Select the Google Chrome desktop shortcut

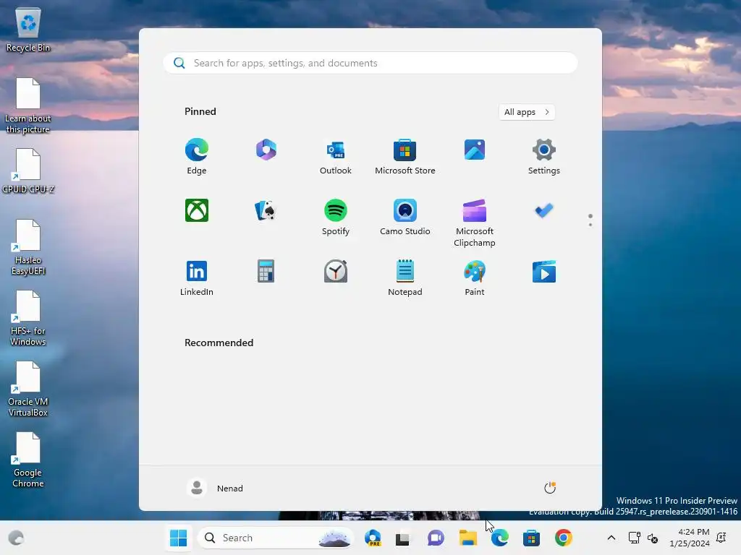pyautogui.click(x=28, y=460)
